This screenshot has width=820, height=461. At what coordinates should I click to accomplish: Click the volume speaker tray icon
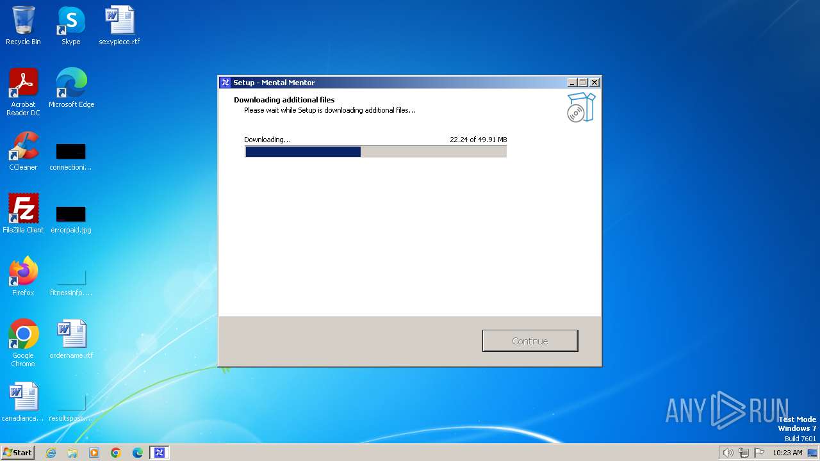coord(728,453)
